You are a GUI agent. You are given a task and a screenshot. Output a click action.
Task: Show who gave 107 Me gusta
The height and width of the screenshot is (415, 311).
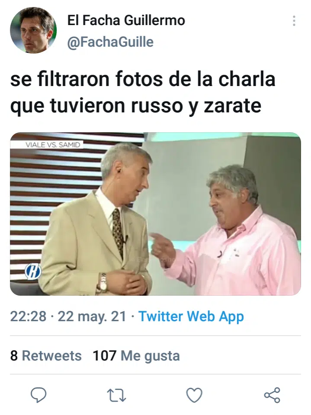point(136,355)
